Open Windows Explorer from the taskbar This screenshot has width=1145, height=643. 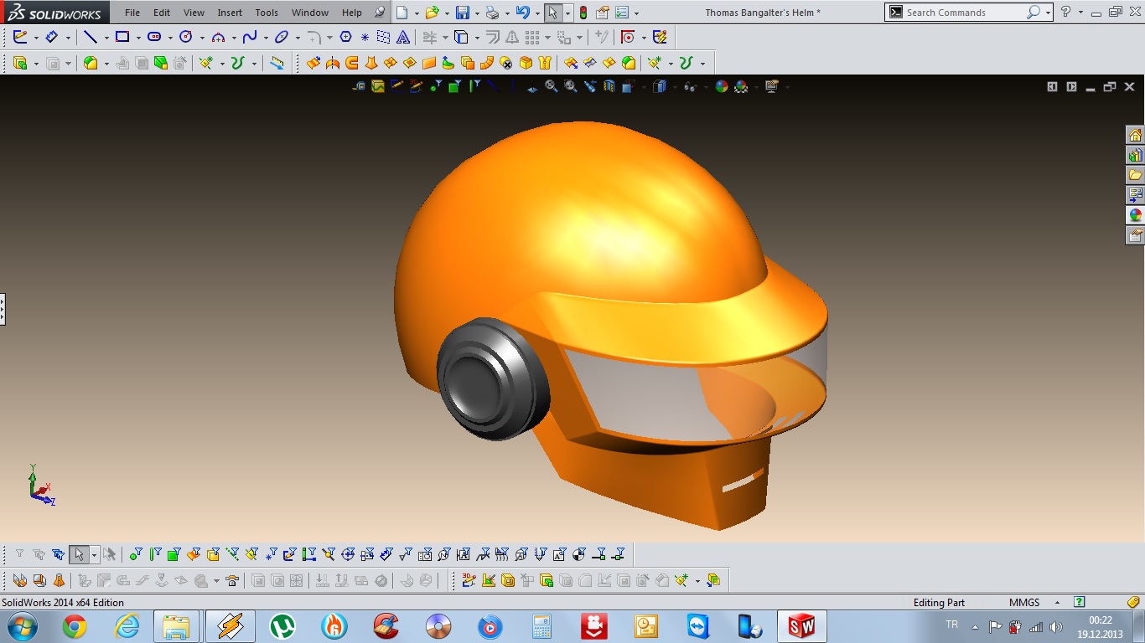(x=176, y=626)
